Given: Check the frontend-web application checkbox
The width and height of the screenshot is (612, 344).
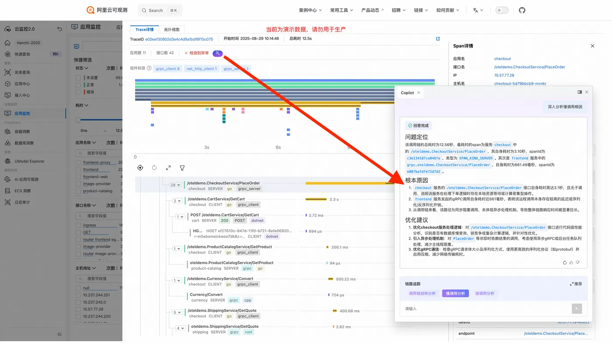Looking at the screenshot, I should point(78,177).
